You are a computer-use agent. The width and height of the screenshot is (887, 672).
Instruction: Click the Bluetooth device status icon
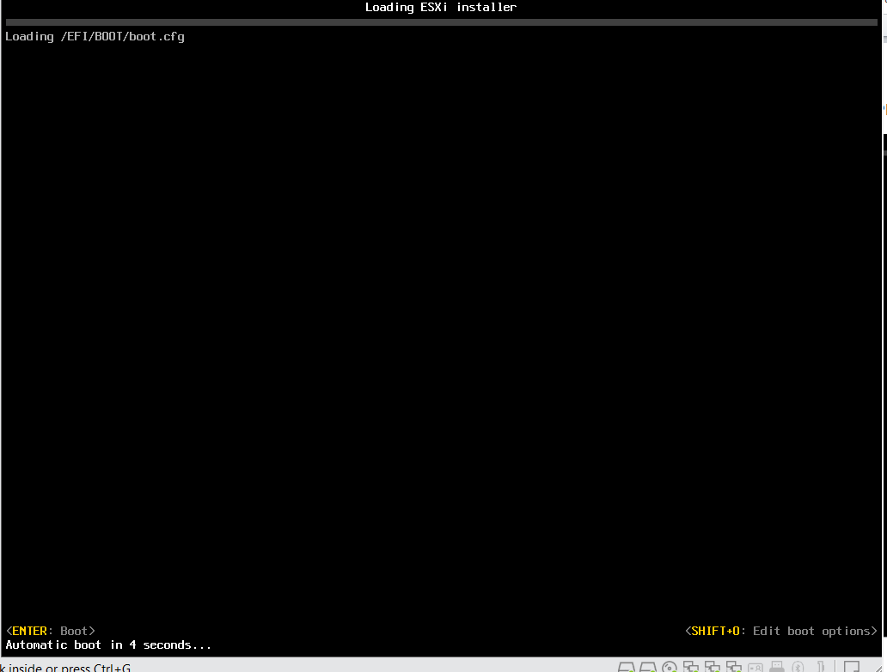(798, 668)
